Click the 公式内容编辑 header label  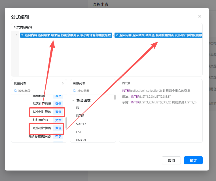pyautogui.click(x=23, y=27)
